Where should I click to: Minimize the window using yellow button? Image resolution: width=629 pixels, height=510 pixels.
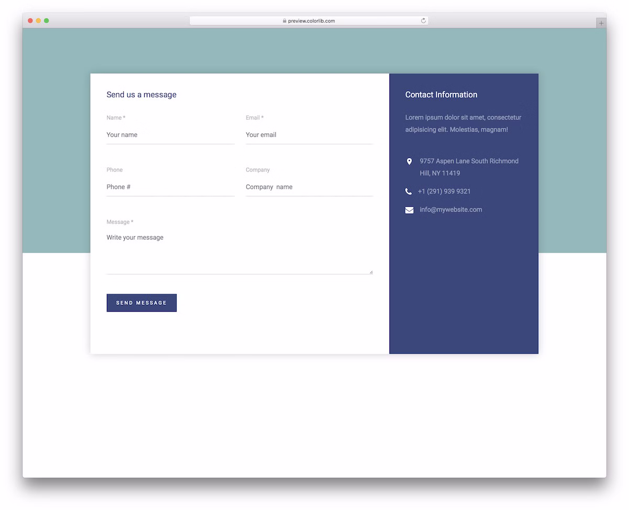tap(38, 20)
